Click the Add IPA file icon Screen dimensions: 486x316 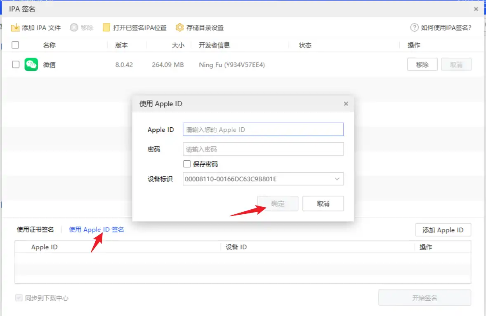[x=15, y=28]
